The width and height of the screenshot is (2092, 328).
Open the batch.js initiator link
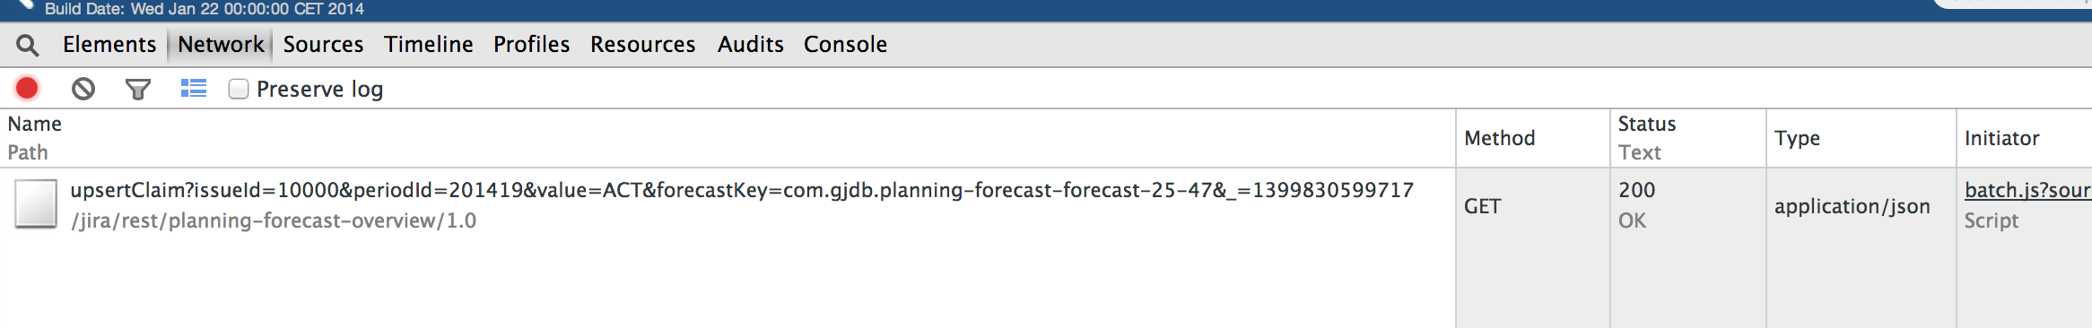coord(2027,190)
